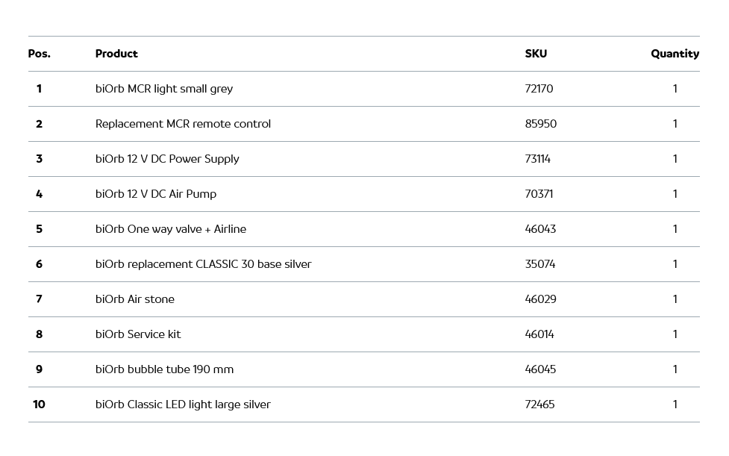The width and height of the screenshot is (729, 456).
Task: Select SKU 73114 cell
Action: tap(537, 159)
